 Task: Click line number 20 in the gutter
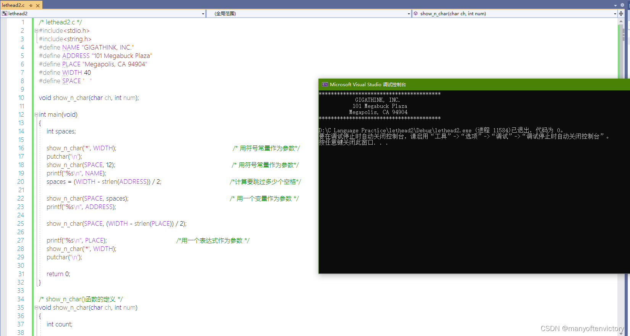click(x=21, y=182)
